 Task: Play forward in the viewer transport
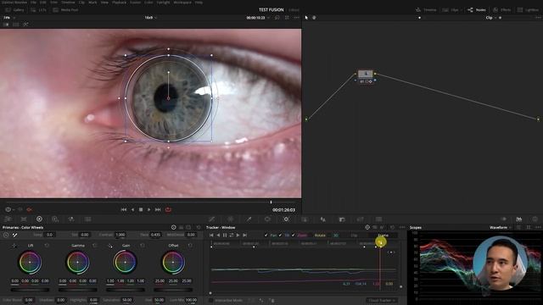(x=149, y=209)
